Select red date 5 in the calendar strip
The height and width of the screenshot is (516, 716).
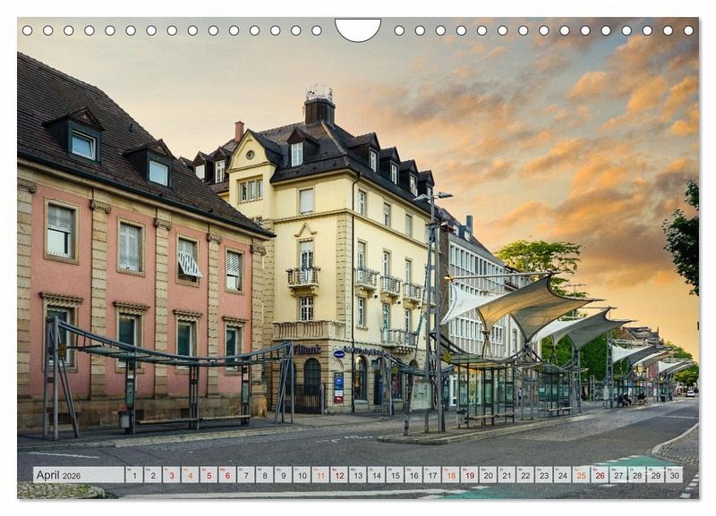(x=209, y=475)
